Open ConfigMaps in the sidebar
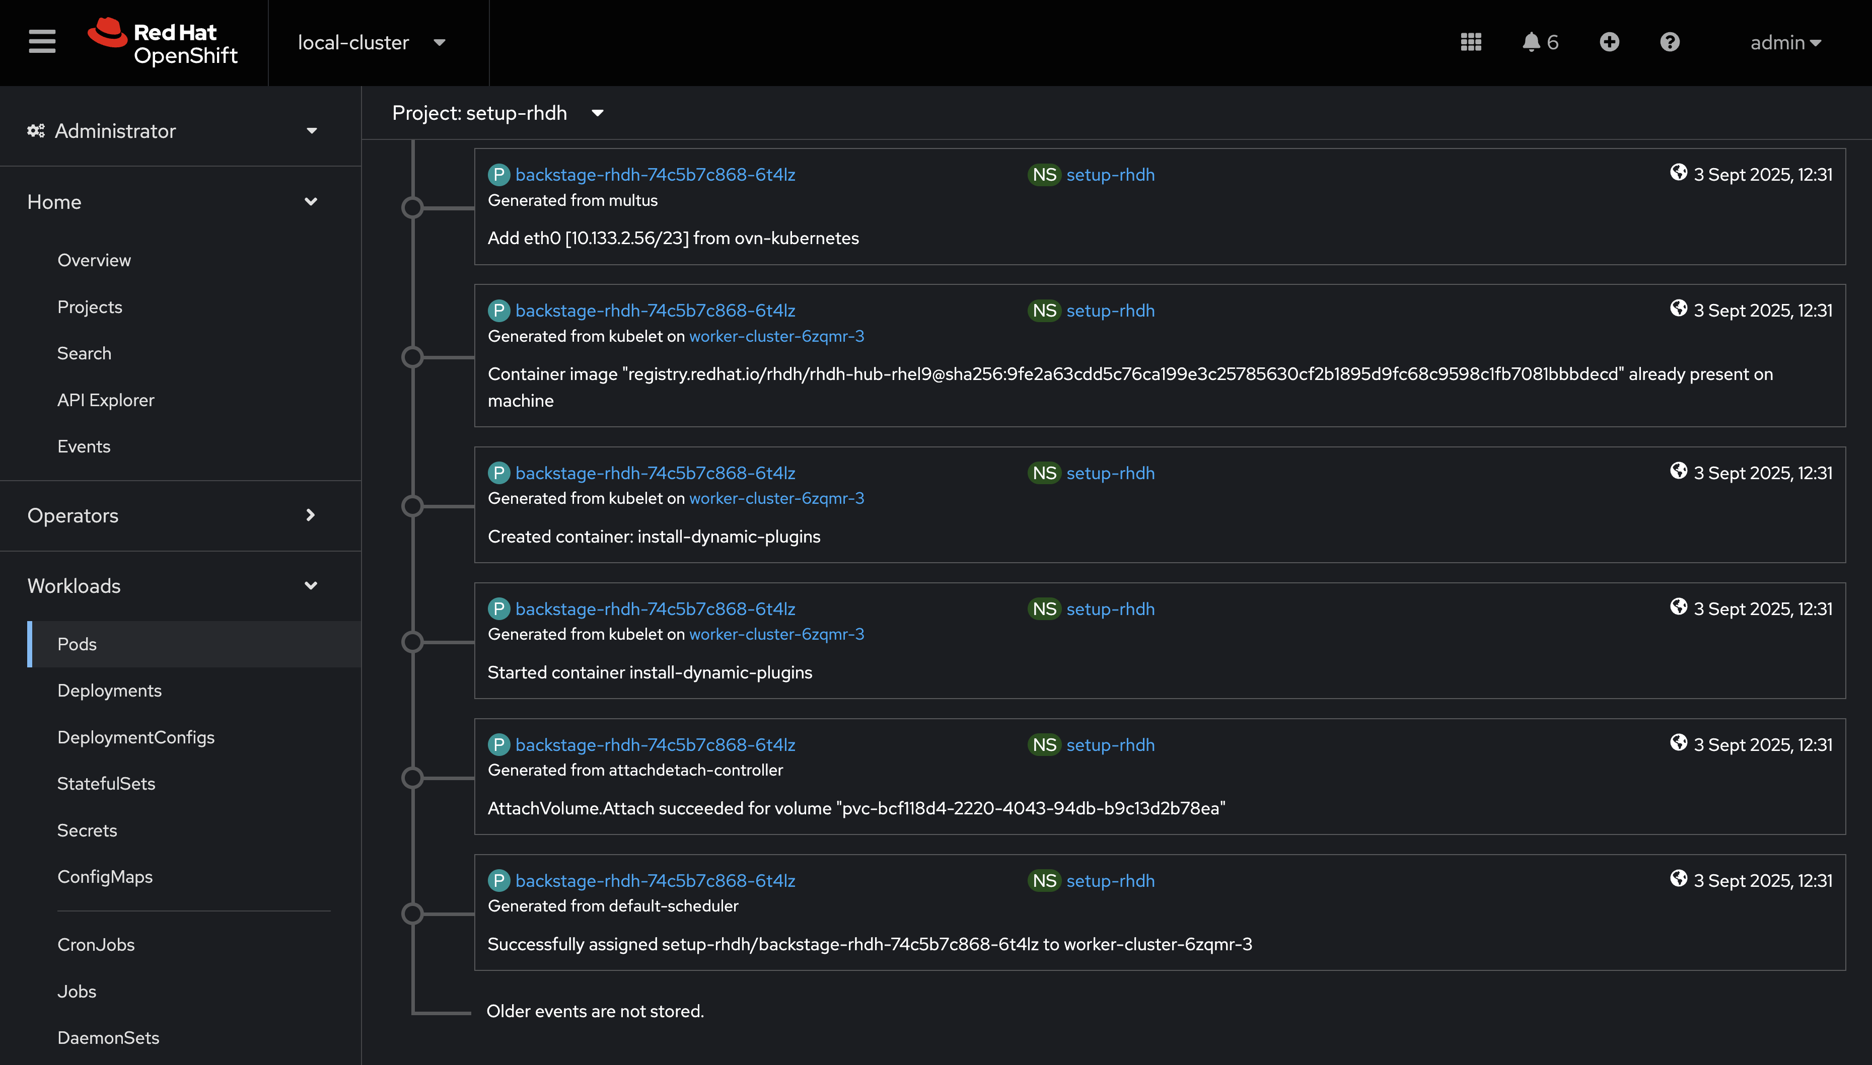Viewport: 1872px width, 1065px height. (x=105, y=877)
